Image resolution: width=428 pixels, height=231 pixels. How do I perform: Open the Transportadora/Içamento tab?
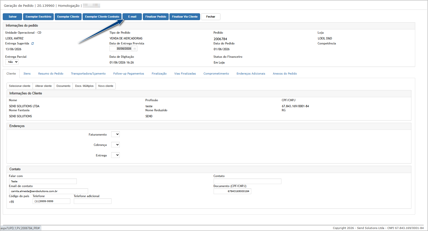click(x=88, y=74)
